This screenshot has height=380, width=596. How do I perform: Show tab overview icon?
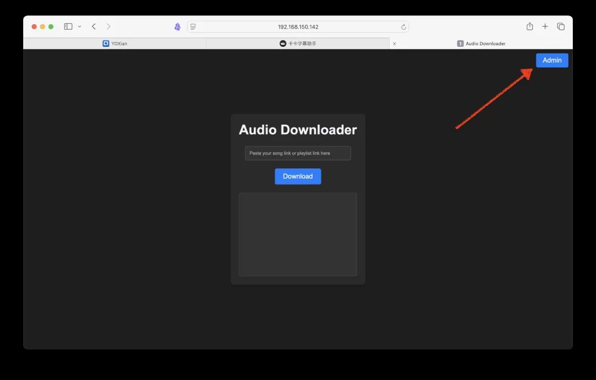(x=561, y=26)
